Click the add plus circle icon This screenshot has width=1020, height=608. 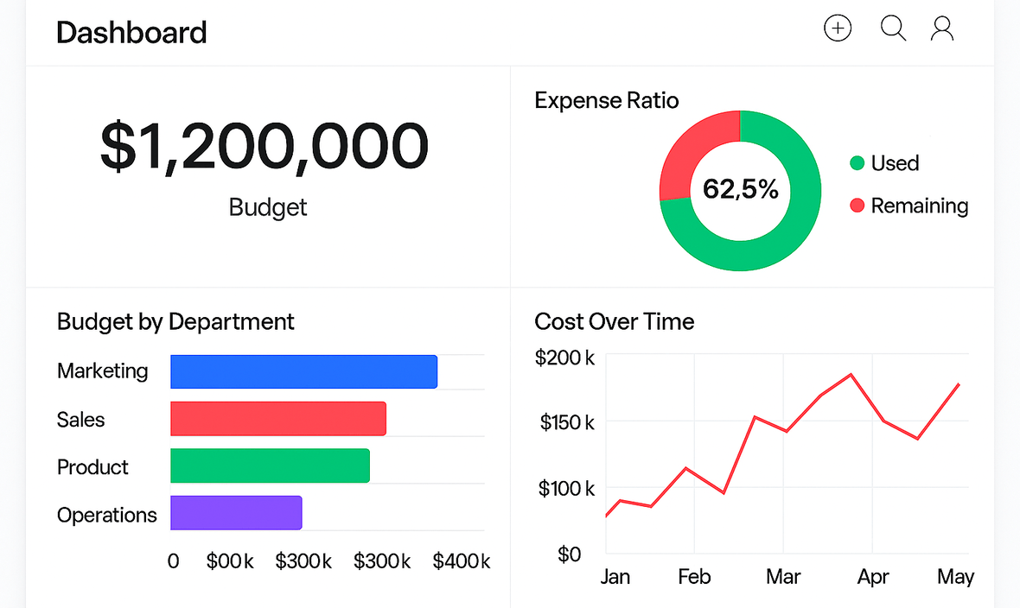click(837, 28)
